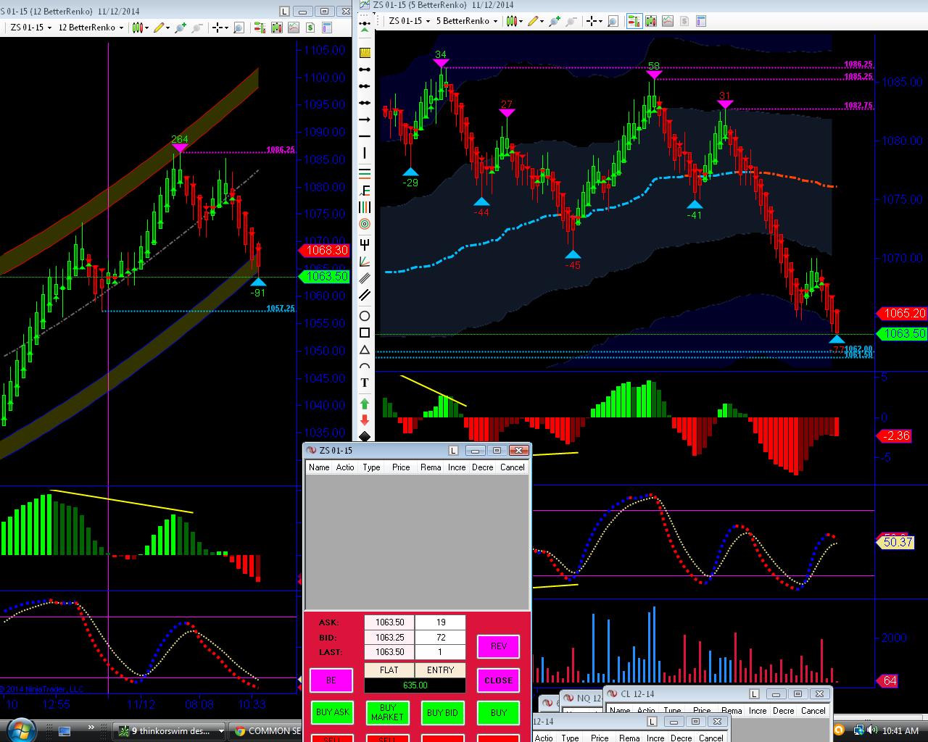Expand pencil drawing tools arrow on right chart

(x=542, y=21)
